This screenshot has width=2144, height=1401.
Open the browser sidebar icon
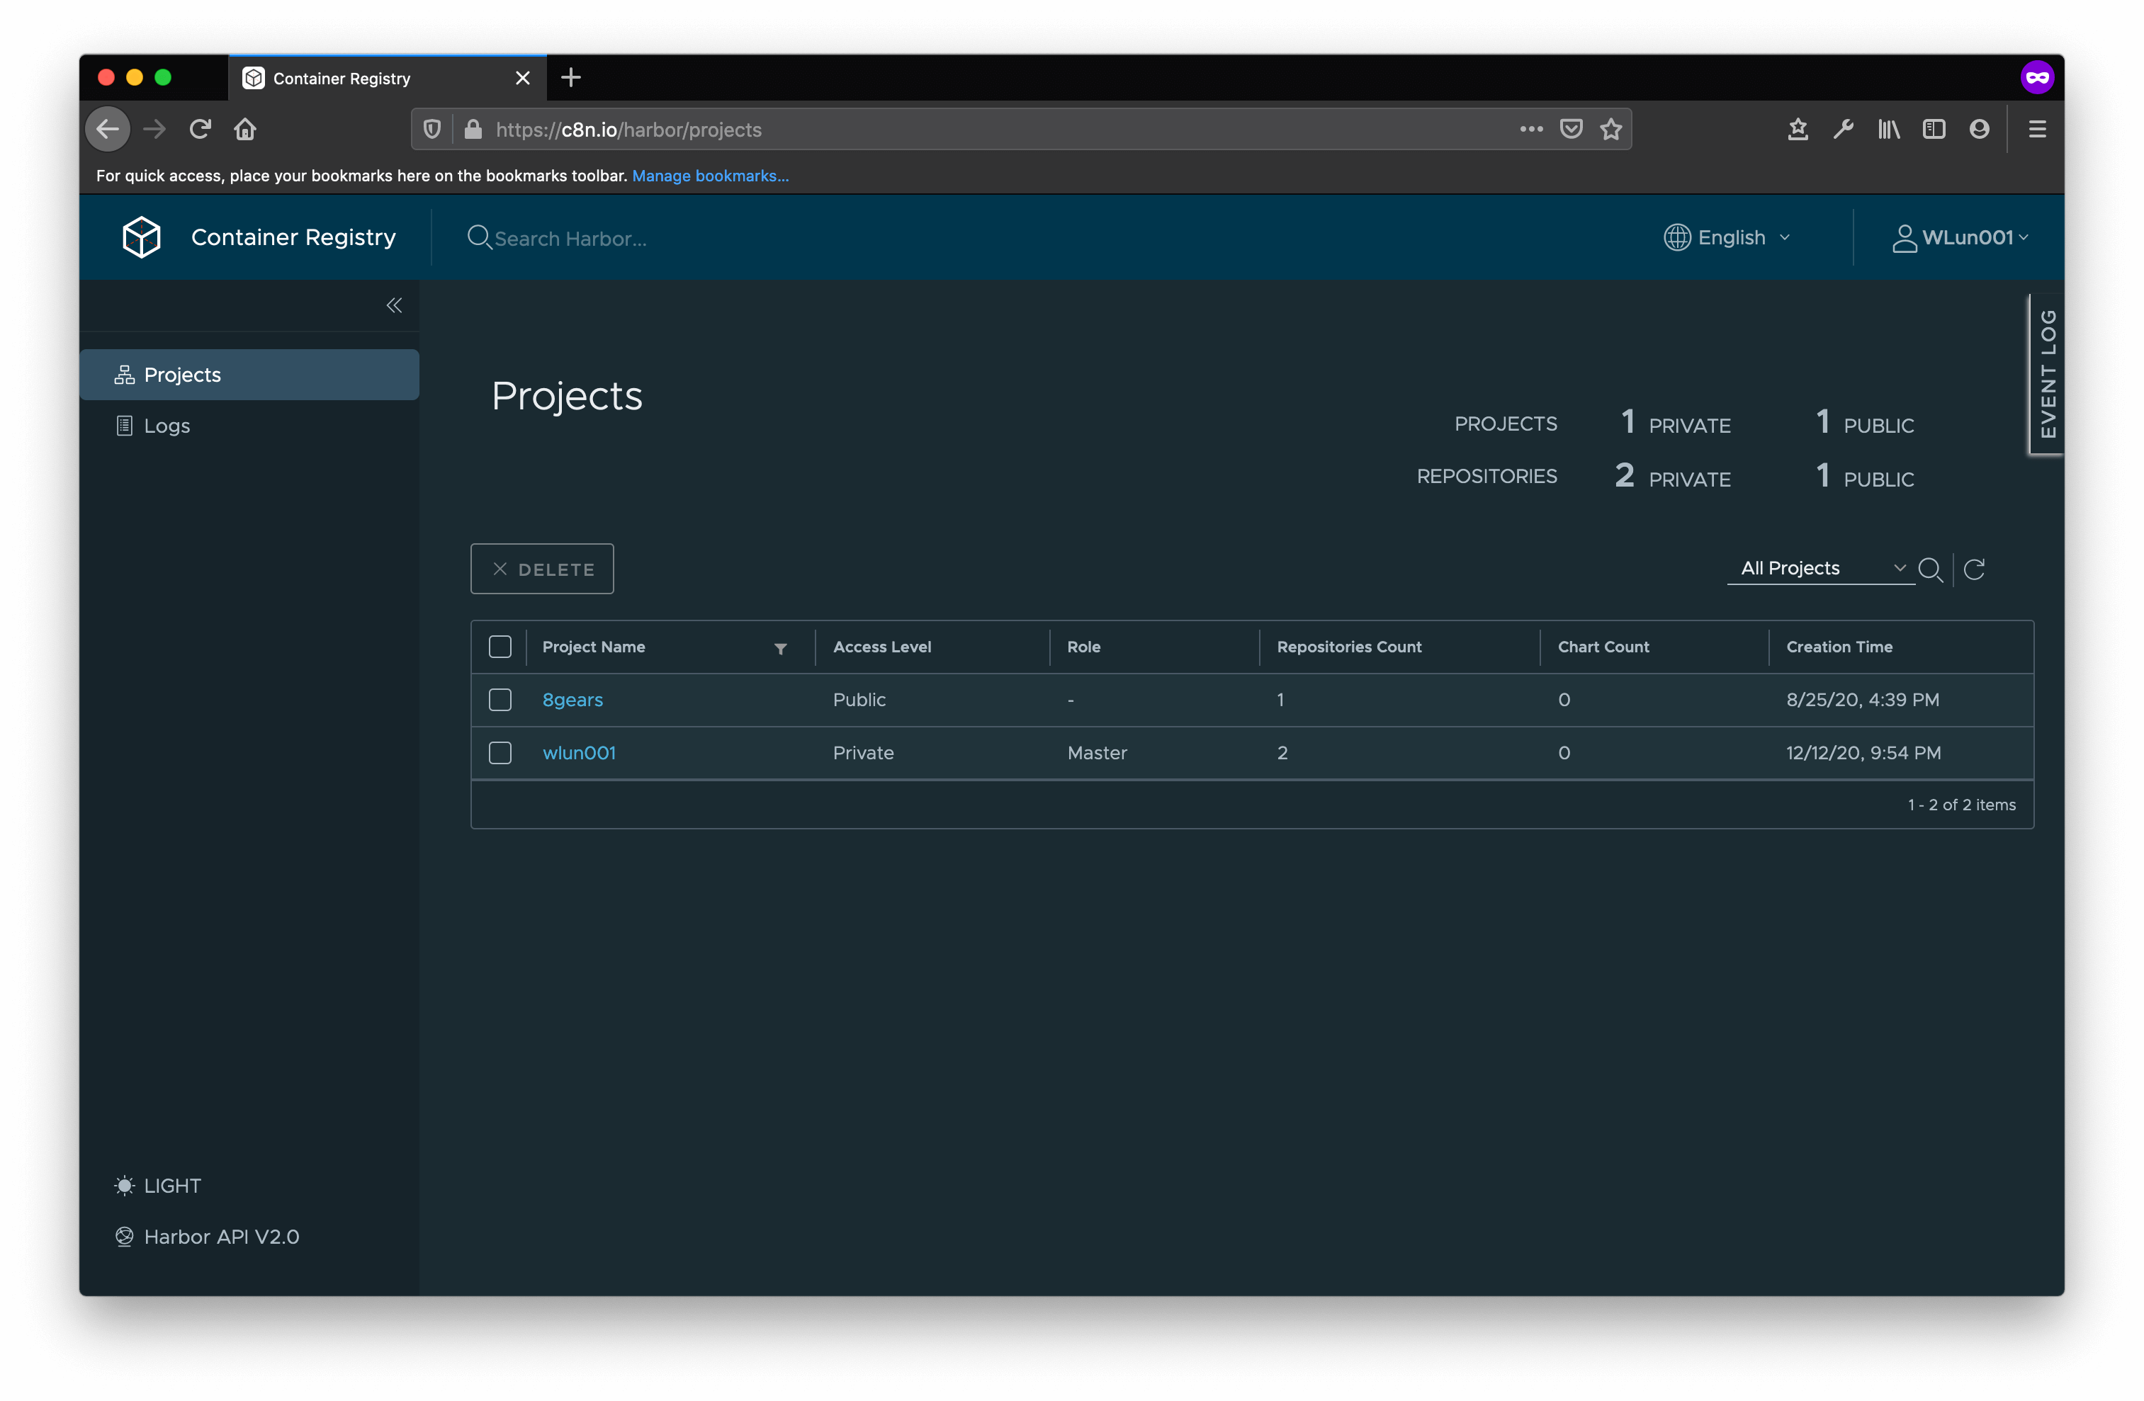click(1933, 129)
